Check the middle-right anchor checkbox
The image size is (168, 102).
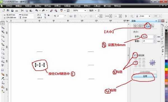(x=144, y=62)
